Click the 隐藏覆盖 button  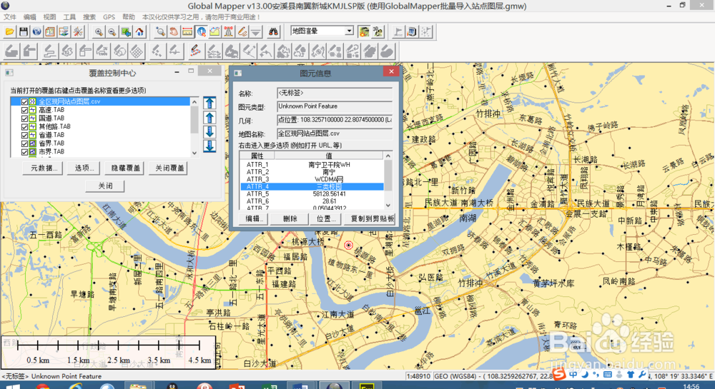coord(124,168)
